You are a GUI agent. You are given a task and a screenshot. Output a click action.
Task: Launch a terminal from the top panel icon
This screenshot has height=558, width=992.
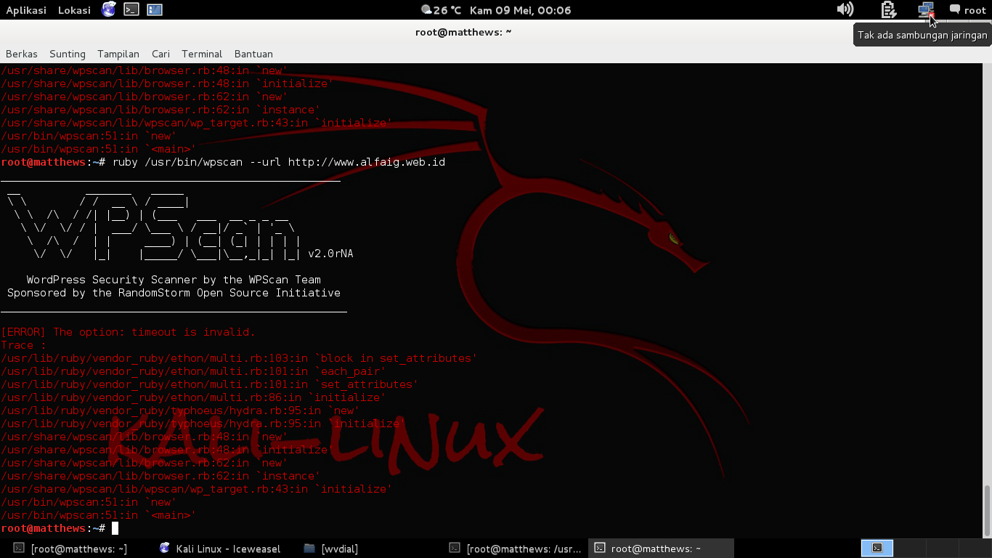131,9
